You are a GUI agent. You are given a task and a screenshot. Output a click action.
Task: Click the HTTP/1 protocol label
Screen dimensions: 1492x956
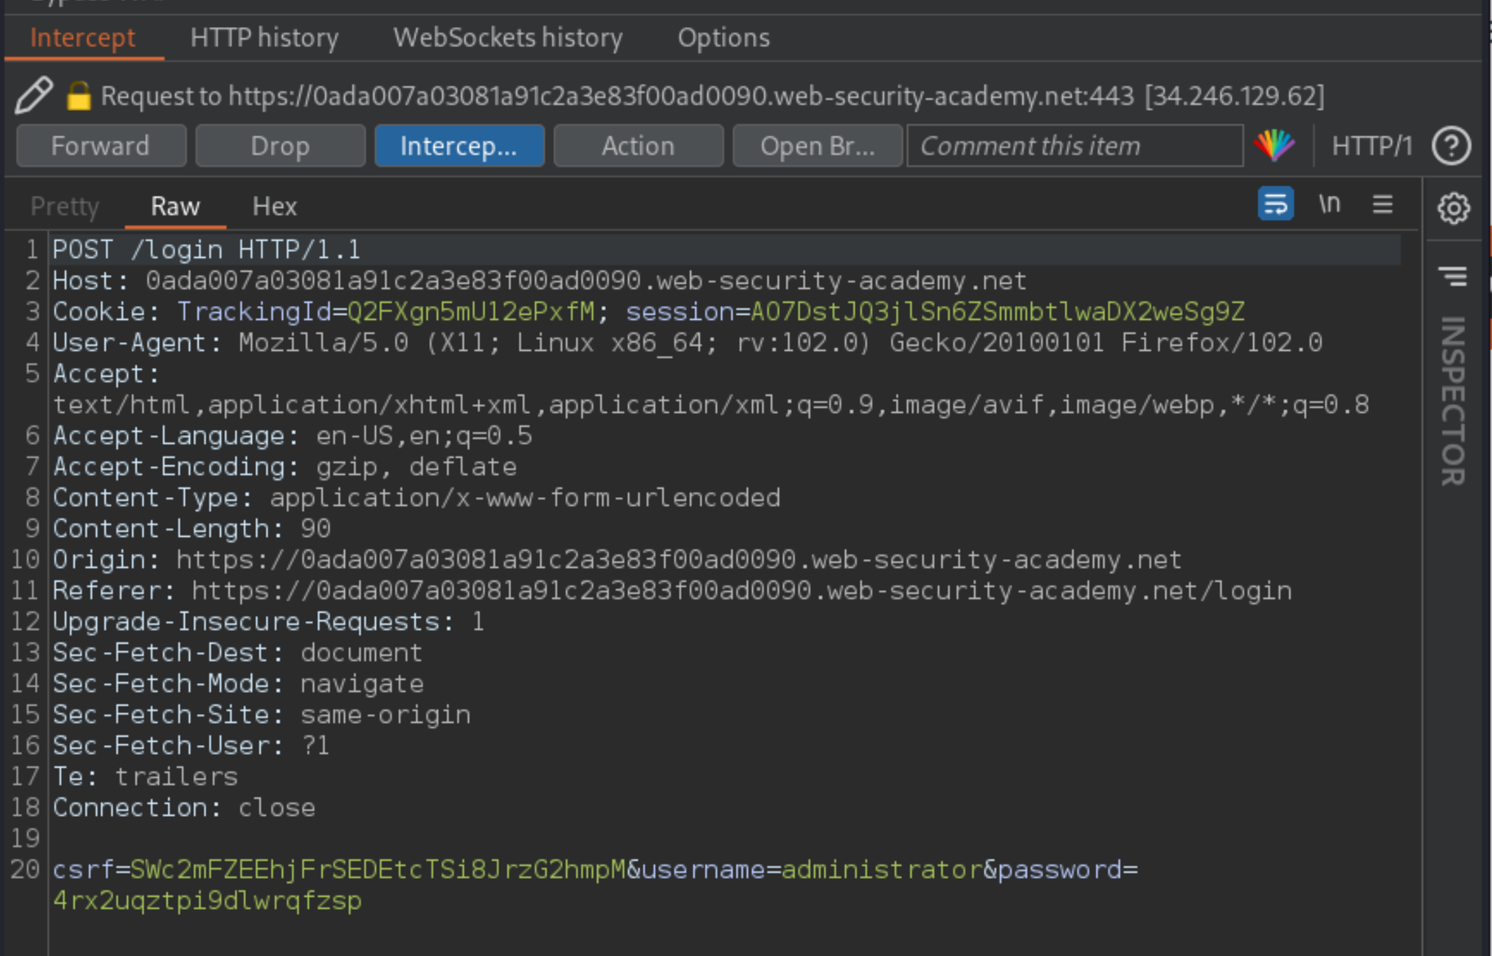[x=1372, y=146]
